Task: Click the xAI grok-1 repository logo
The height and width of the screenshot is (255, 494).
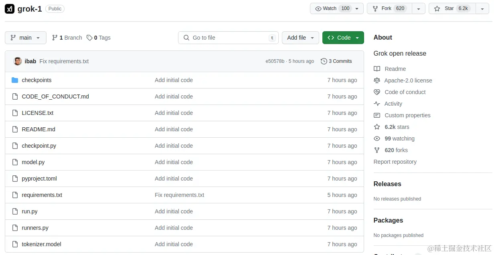Action: [x=10, y=9]
